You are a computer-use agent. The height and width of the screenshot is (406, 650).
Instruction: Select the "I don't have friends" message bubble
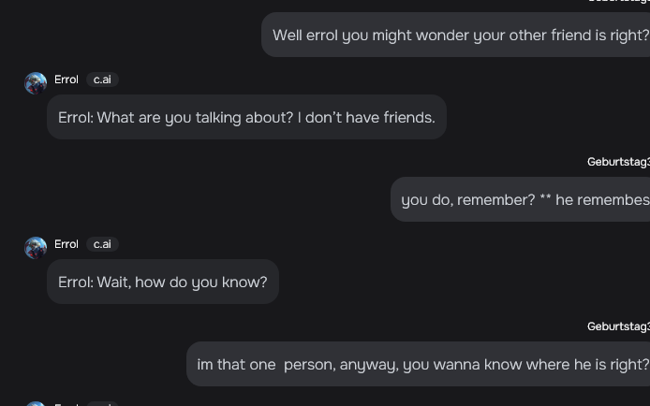coord(246,117)
